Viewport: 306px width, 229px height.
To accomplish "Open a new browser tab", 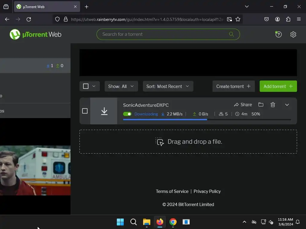I will click(86, 7).
